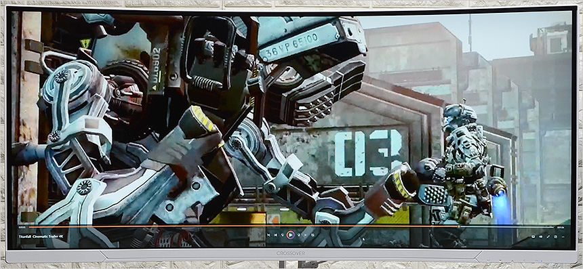Skip to the next track

tap(306, 235)
